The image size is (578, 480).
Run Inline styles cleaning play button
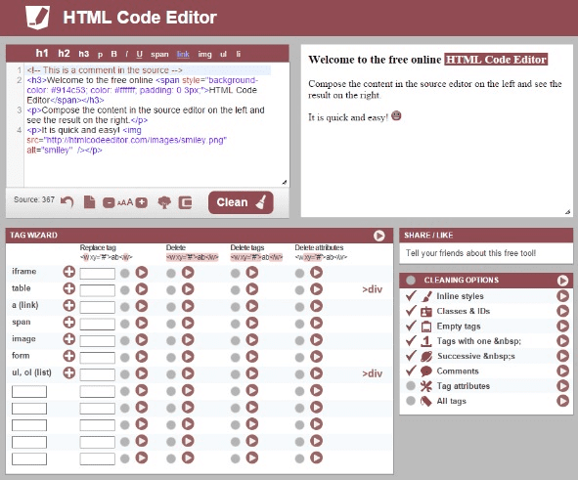point(562,296)
